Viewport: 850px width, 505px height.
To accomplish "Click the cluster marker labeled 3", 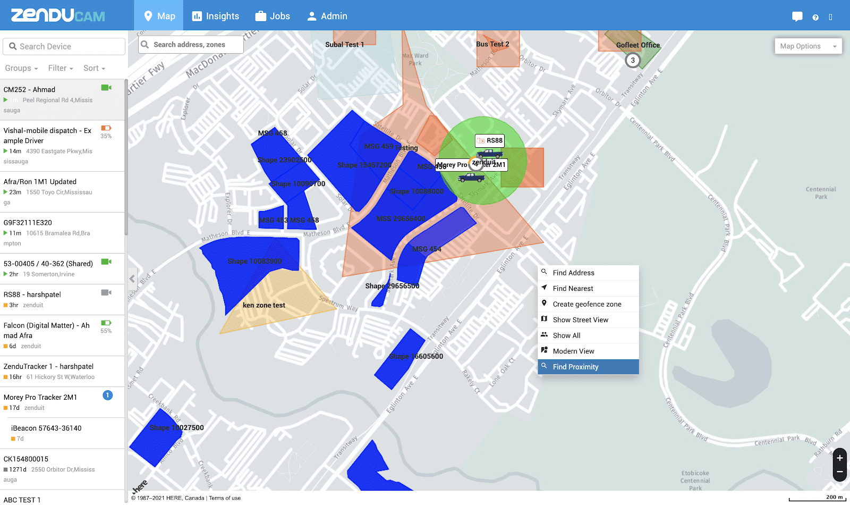I will coord(632,60).
